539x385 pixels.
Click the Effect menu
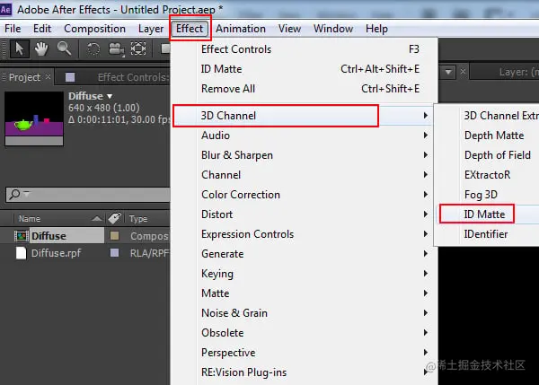(190, 29)
